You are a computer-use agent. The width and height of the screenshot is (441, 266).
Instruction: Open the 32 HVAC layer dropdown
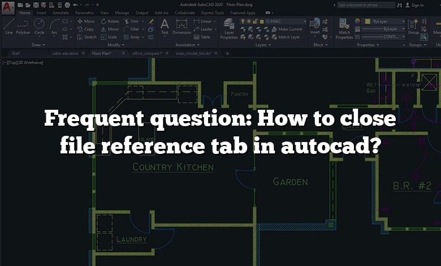tap(304, 21)
